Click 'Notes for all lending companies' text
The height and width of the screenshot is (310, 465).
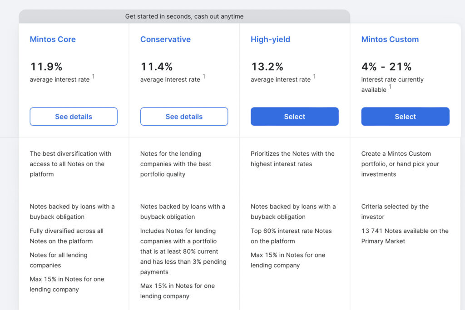tap(59, 260)
